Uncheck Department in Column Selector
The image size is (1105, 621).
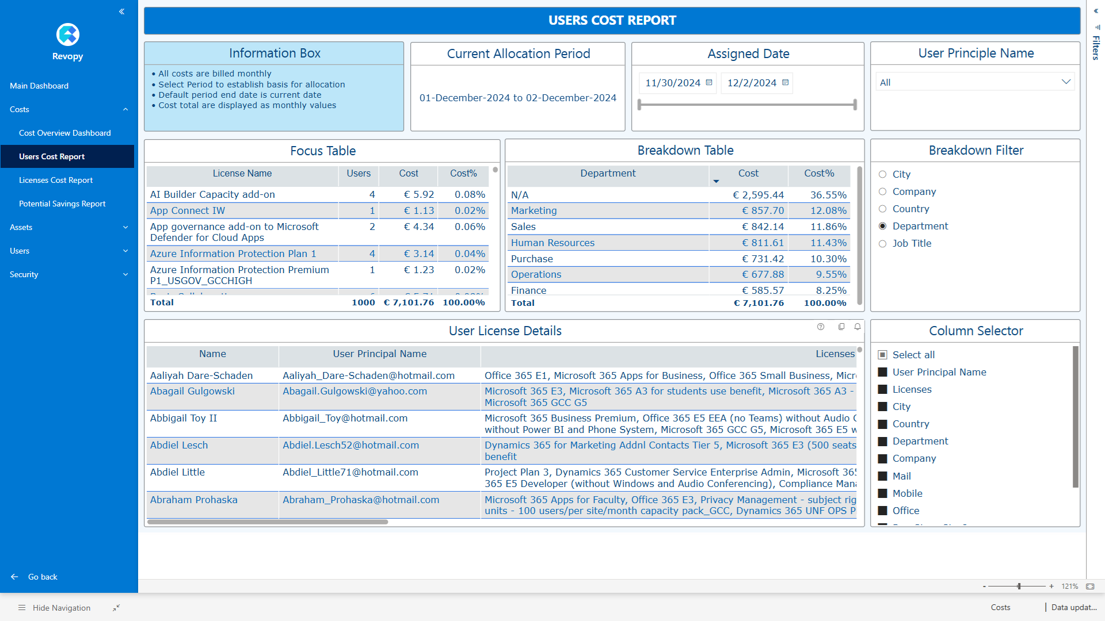click(882, 441)
